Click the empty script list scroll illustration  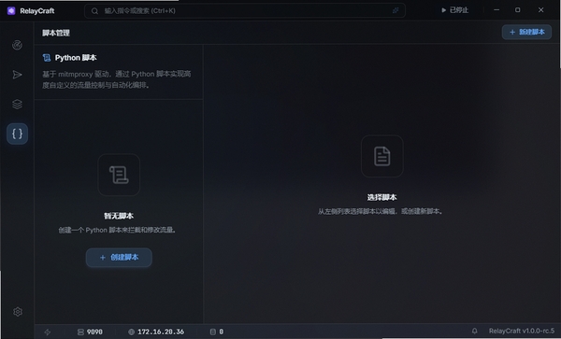119,175
